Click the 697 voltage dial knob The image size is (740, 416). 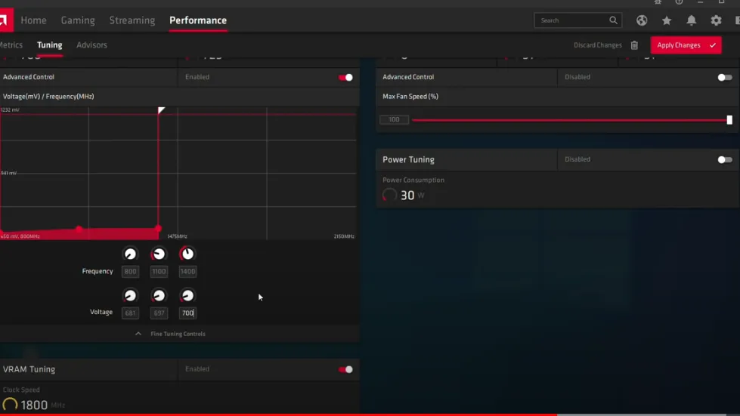click(x=159, y=295)
